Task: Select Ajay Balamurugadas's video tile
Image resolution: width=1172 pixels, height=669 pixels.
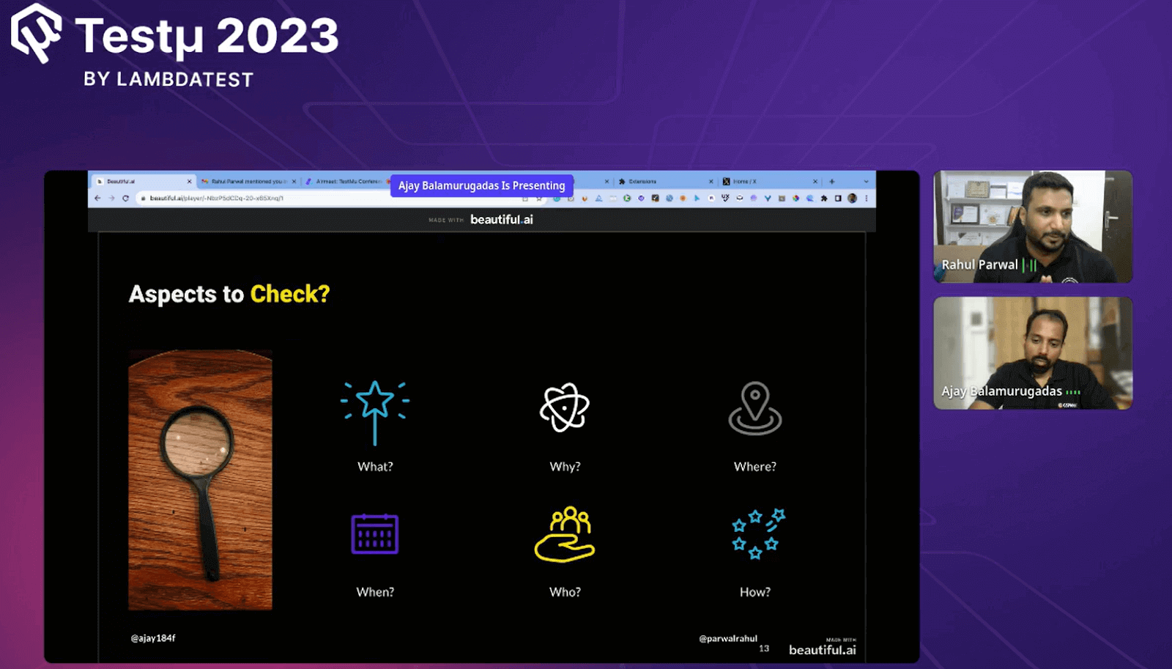Action: [1033, 353]
